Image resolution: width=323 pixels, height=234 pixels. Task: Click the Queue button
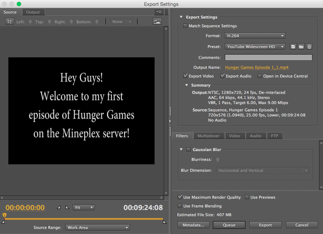click(229, 225)
